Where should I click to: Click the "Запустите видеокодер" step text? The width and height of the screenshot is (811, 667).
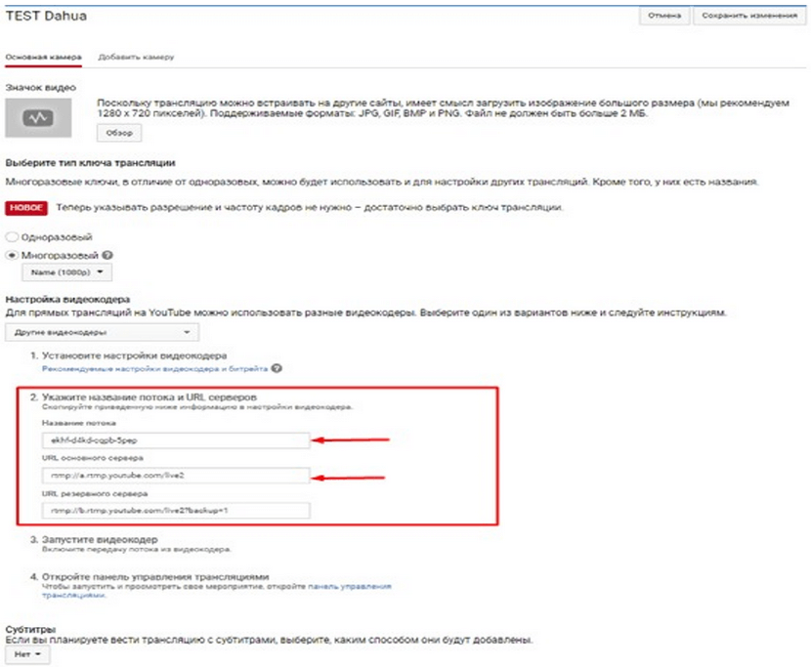[100, 539]
